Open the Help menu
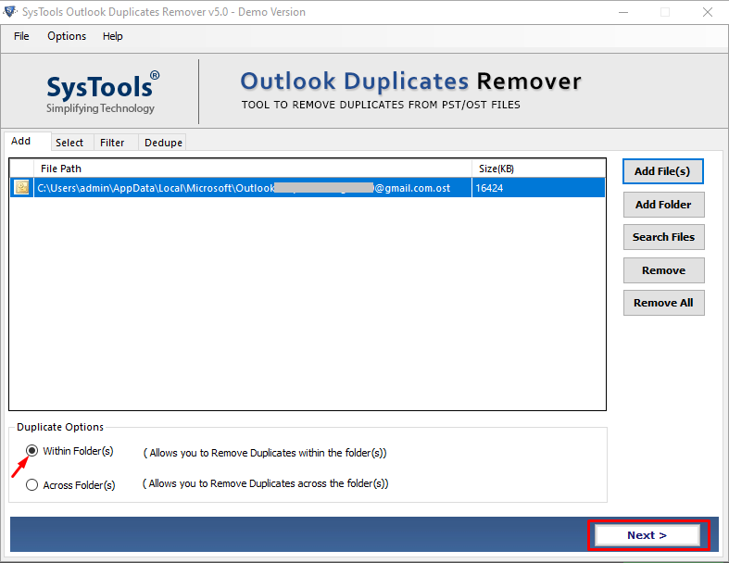Viewport: 729px width, 563px height. pos(112,36)
